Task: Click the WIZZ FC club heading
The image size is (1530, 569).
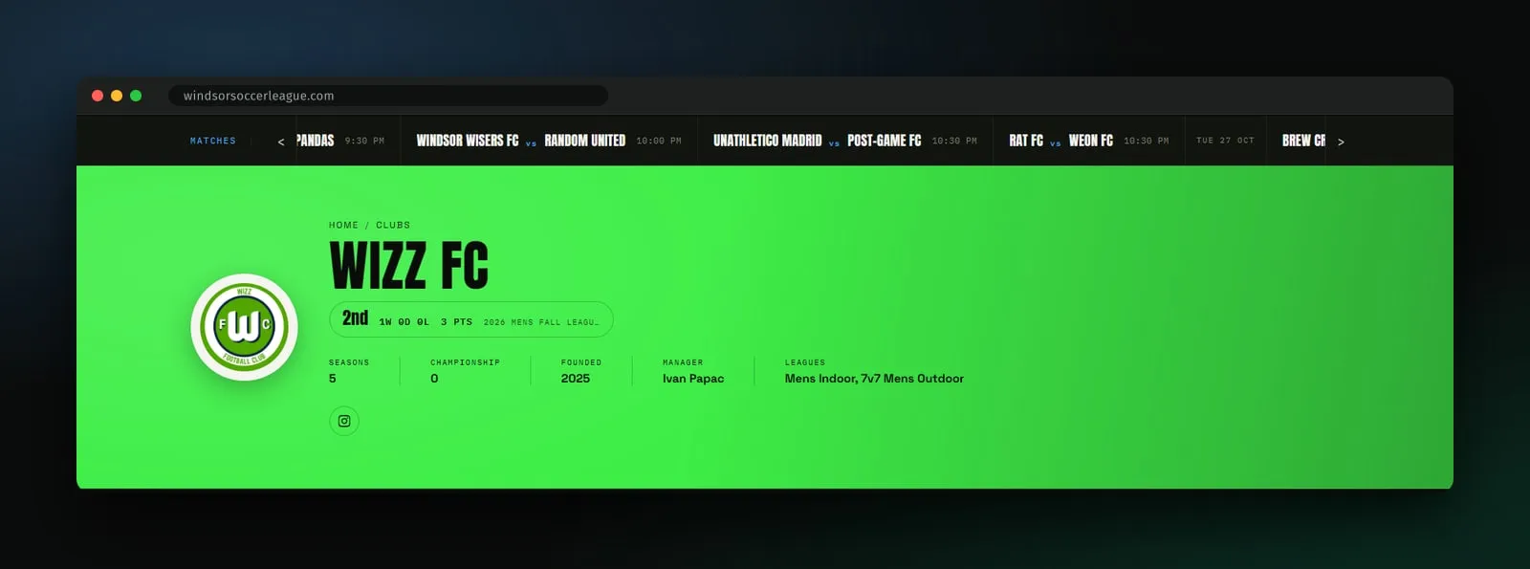Action: click(409, 265)
